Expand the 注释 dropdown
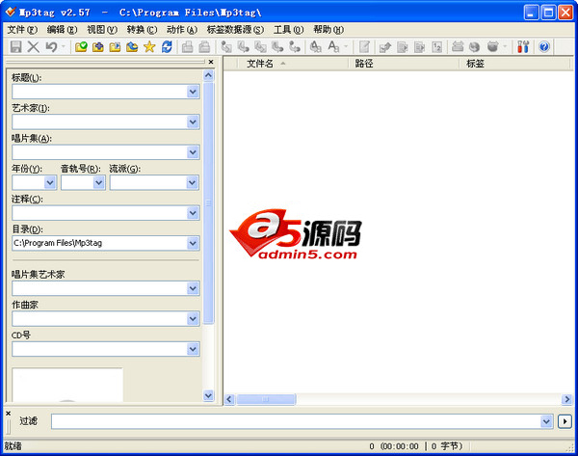Image resolution: width=578 pixels, height=456 pixels. click(193, 213)
